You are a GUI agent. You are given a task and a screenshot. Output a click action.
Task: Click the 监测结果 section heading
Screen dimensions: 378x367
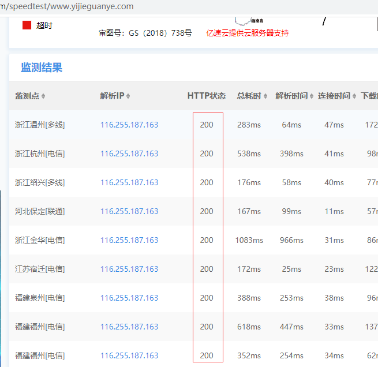42,68
